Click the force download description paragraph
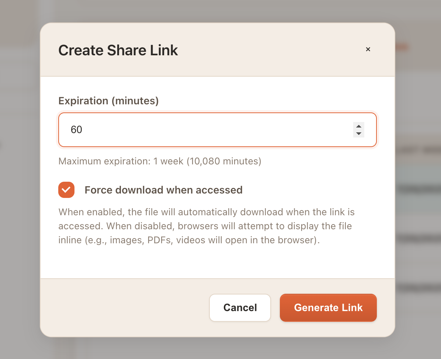The image size is (441, 359). point(206,226)
